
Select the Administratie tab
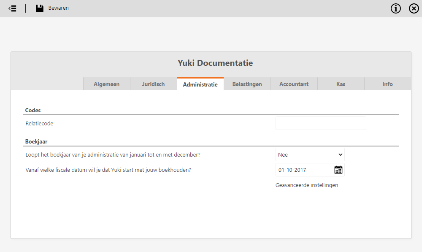click(x=200, y=84)
